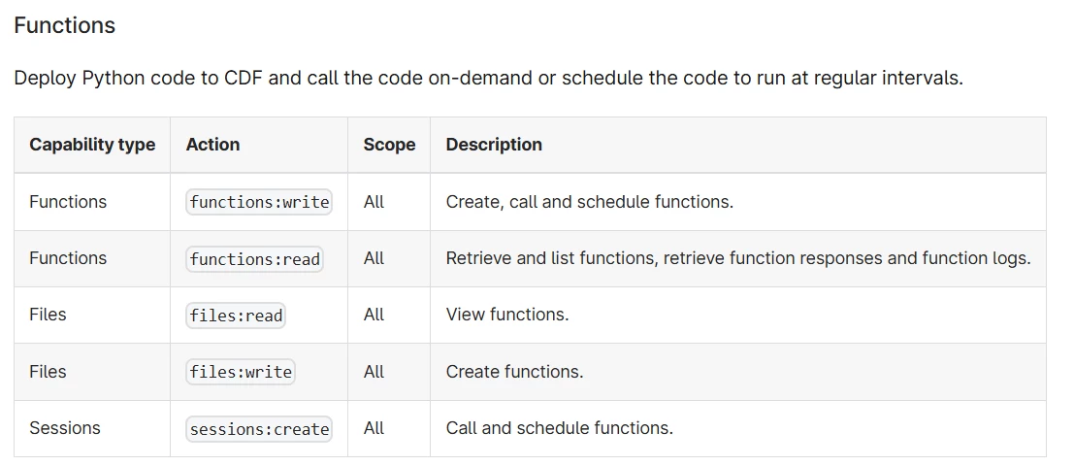Click the files:read code label
The width and height of the screenshot is (1074, 466).
(x=236, y=316)
